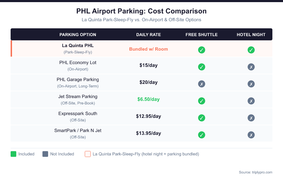Click the $6.50/day Jet Stream rate
Image resolution: width=283 pixels, height=177 pixels.
point(149,99)
